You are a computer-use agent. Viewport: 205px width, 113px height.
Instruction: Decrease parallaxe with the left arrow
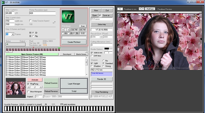point(140,9)
